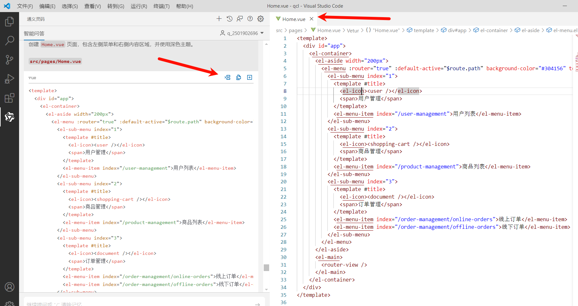Open the 转到(G) menu
Image resolution: width=578 pixels, height=306 pixels.
[116, 6]
